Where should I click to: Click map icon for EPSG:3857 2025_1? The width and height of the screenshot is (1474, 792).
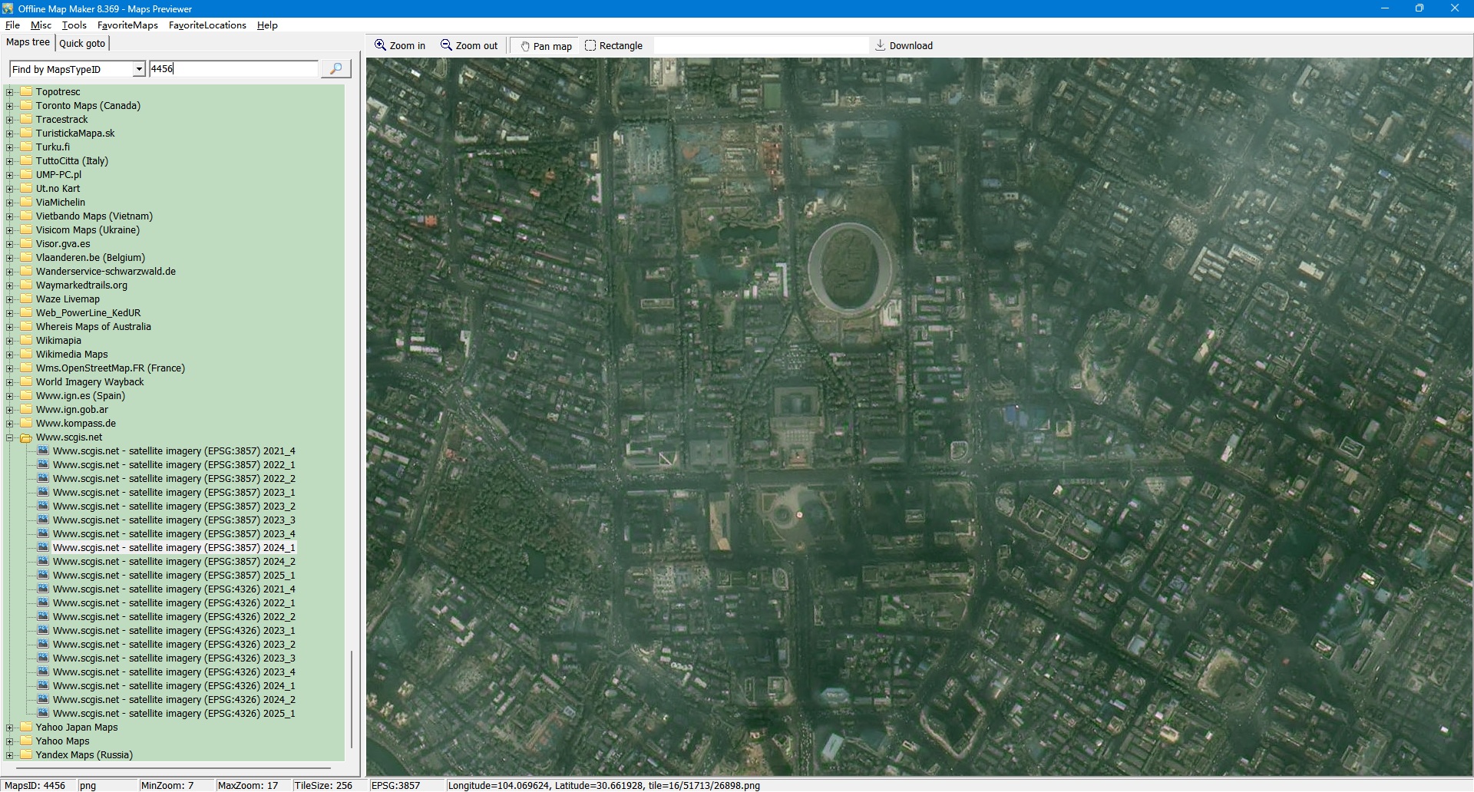click(44, 576)
